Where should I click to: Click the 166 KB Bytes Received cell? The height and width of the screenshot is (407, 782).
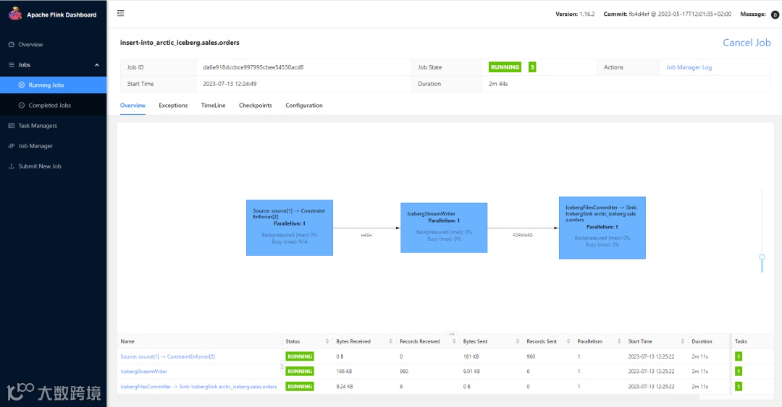coord(344,372)
